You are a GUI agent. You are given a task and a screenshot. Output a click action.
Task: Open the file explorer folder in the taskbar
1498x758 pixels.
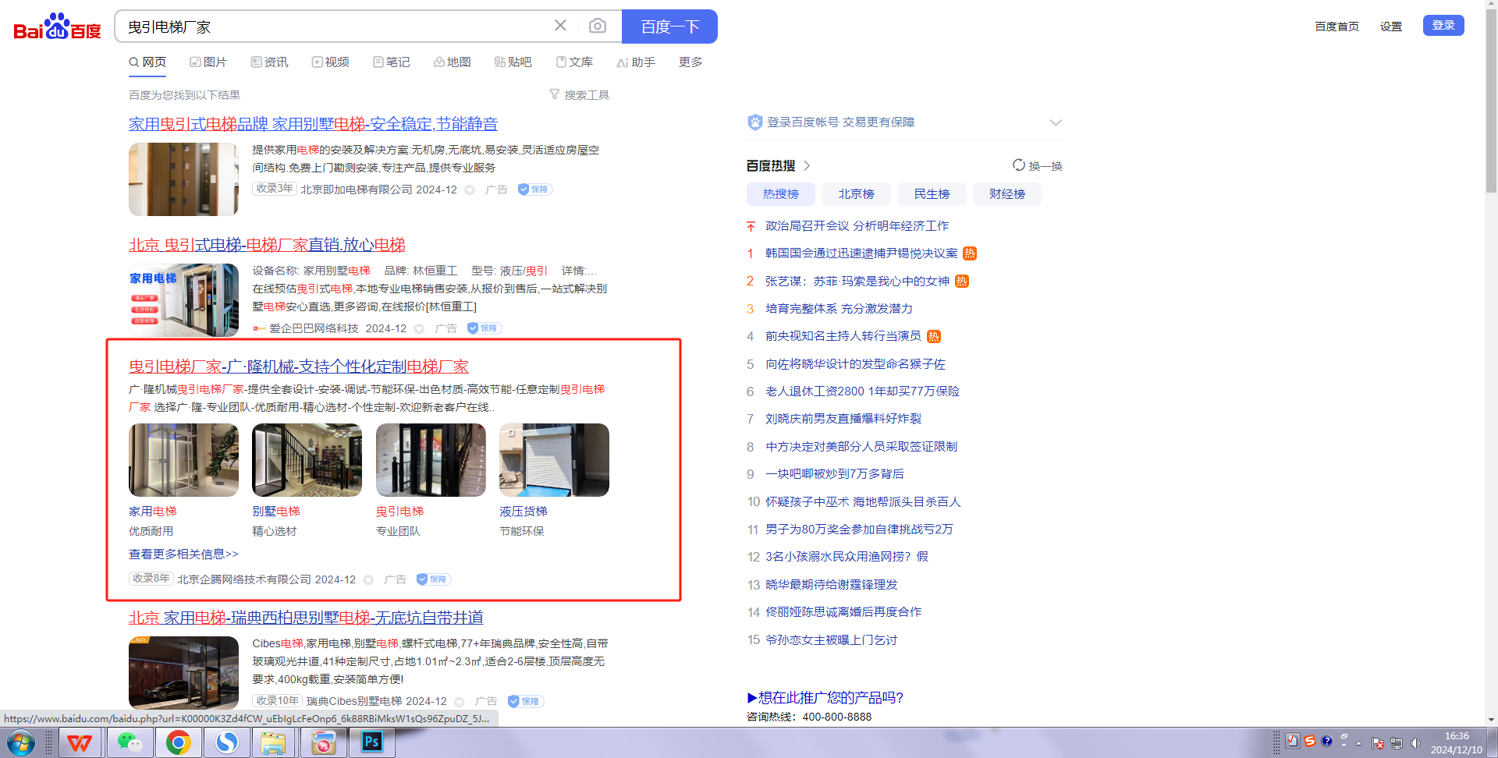273,743
